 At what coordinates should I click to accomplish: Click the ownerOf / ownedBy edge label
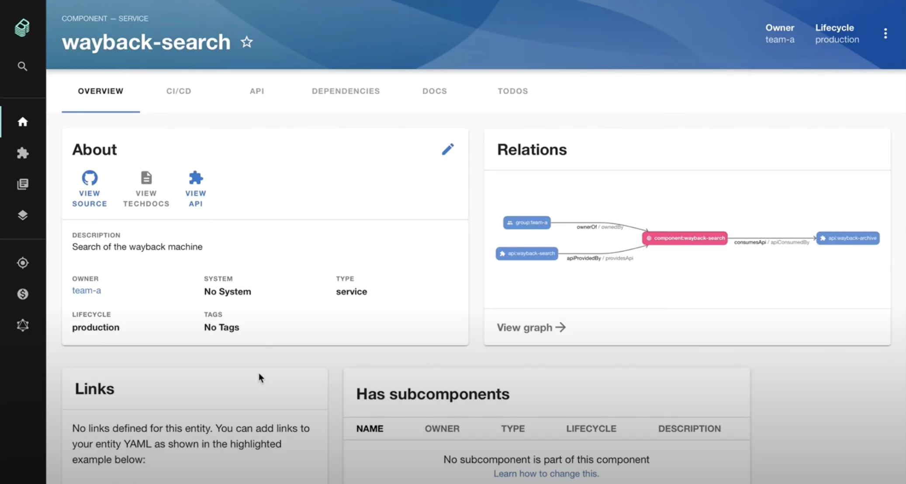600,227
